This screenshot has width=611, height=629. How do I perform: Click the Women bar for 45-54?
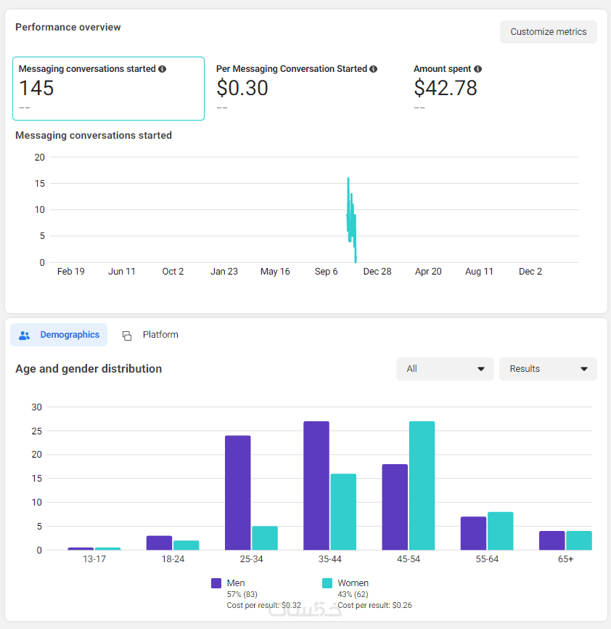(x=422, y=485)
